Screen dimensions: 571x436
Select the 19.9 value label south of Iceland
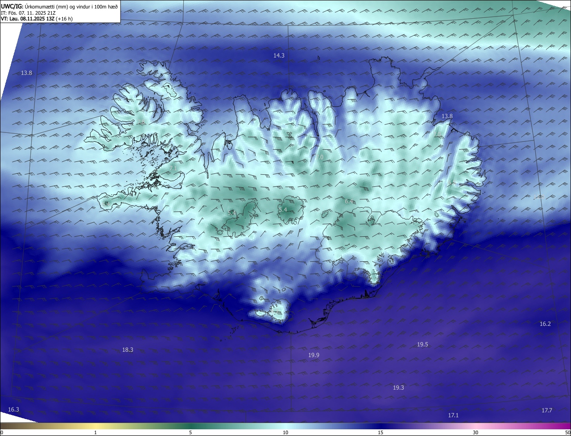click(314, 355)
